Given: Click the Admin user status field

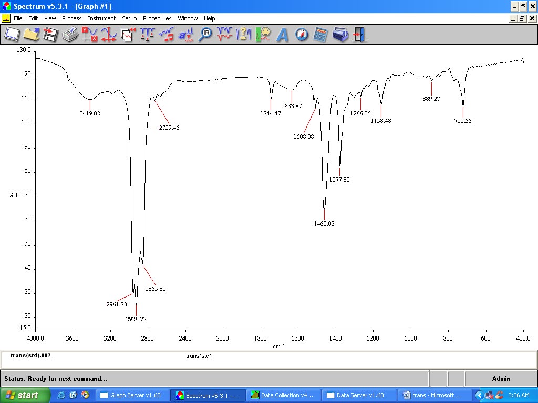Looking at the screenshot, I should (501, 379).
